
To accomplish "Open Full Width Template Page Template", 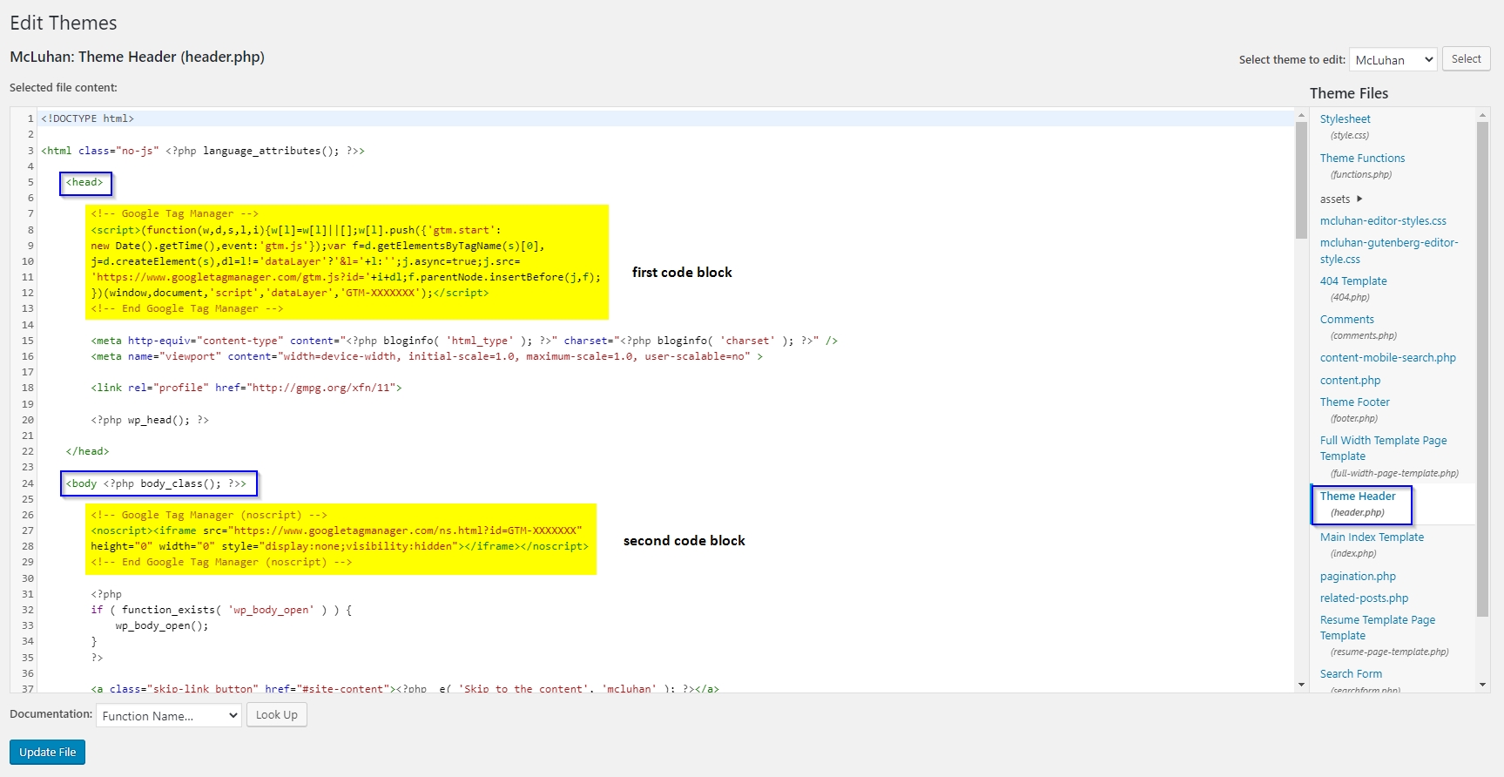I will coord(1383,449).
